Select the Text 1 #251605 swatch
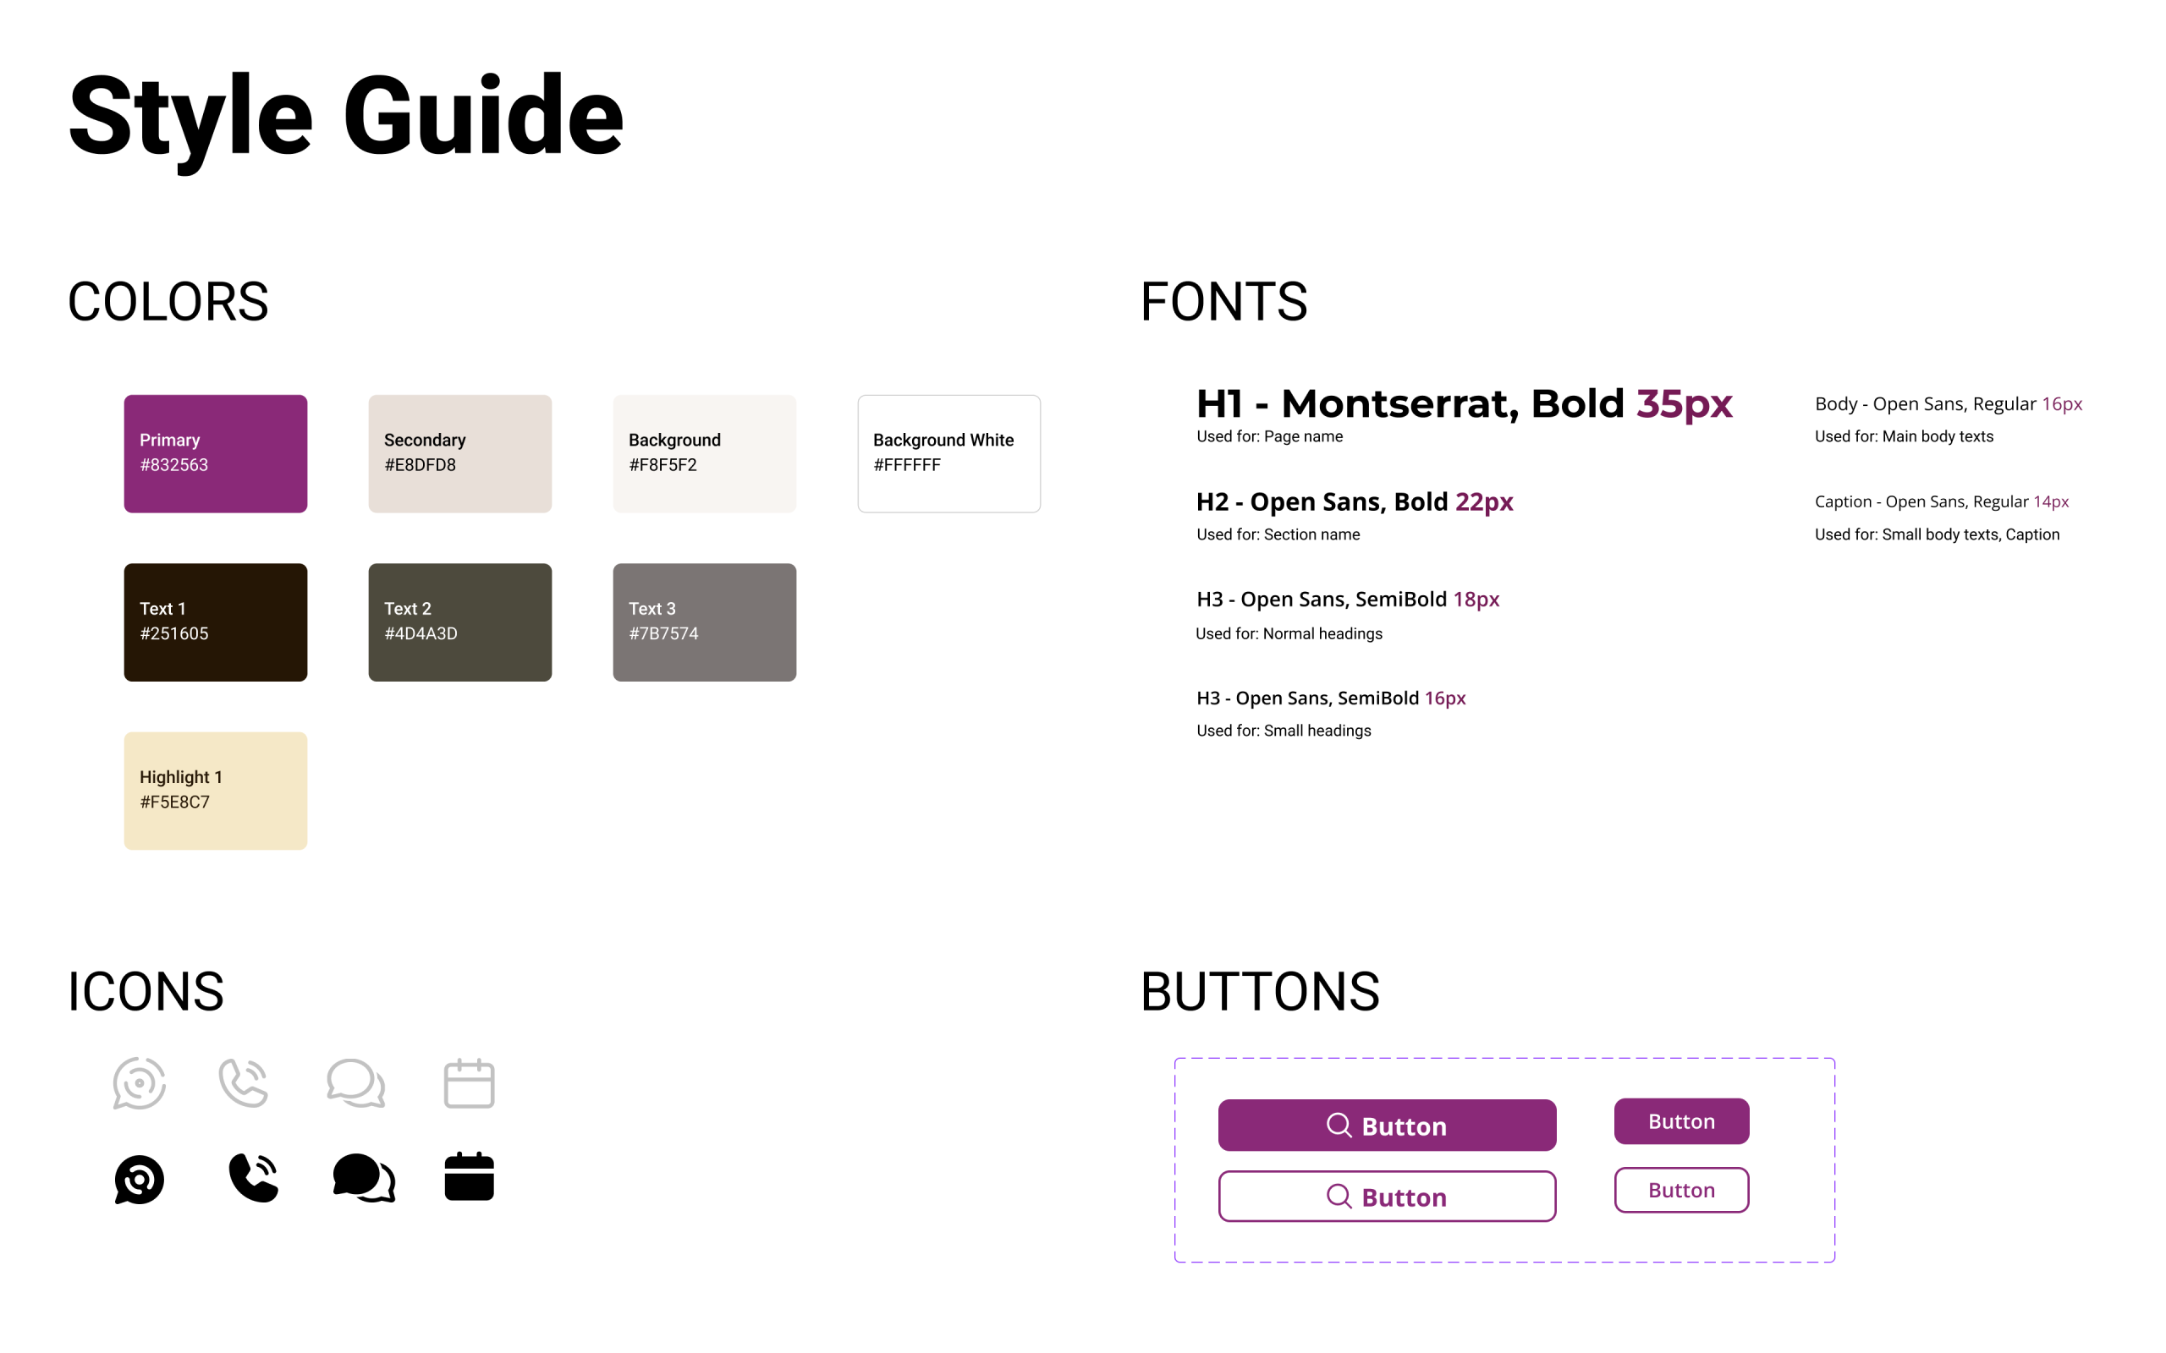 point(216,622)
